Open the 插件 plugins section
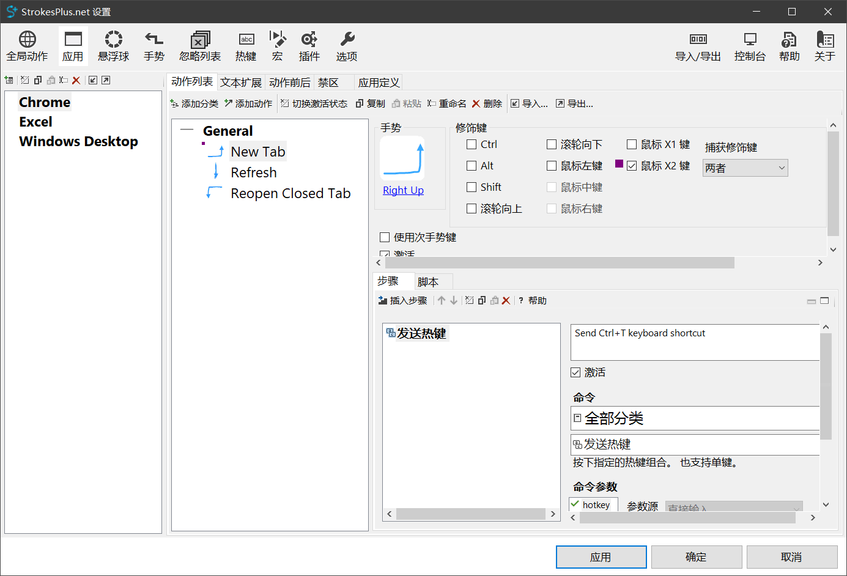Viewport: 847px width, 576px height. (x=309, y=46)
